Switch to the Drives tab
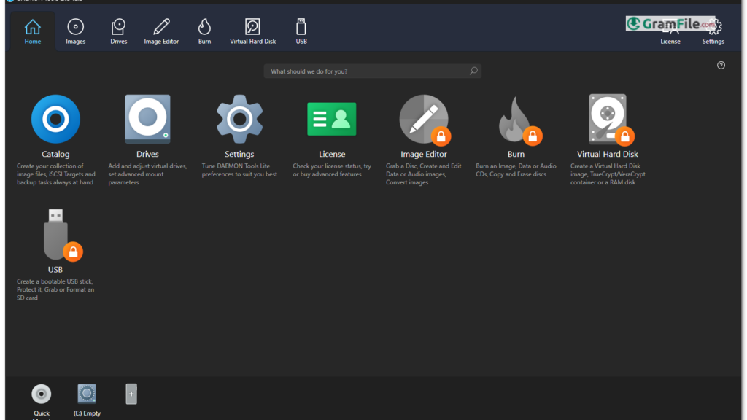The width and height of the screenshot is (747, 420). click(x=119, y=31)
